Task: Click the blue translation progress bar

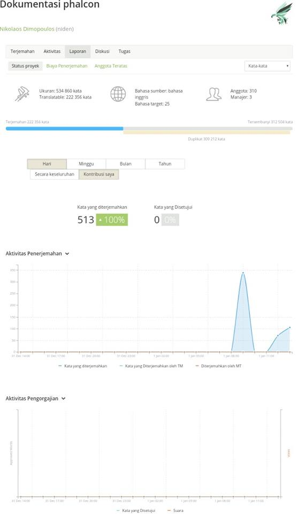Action: (65, 128)
